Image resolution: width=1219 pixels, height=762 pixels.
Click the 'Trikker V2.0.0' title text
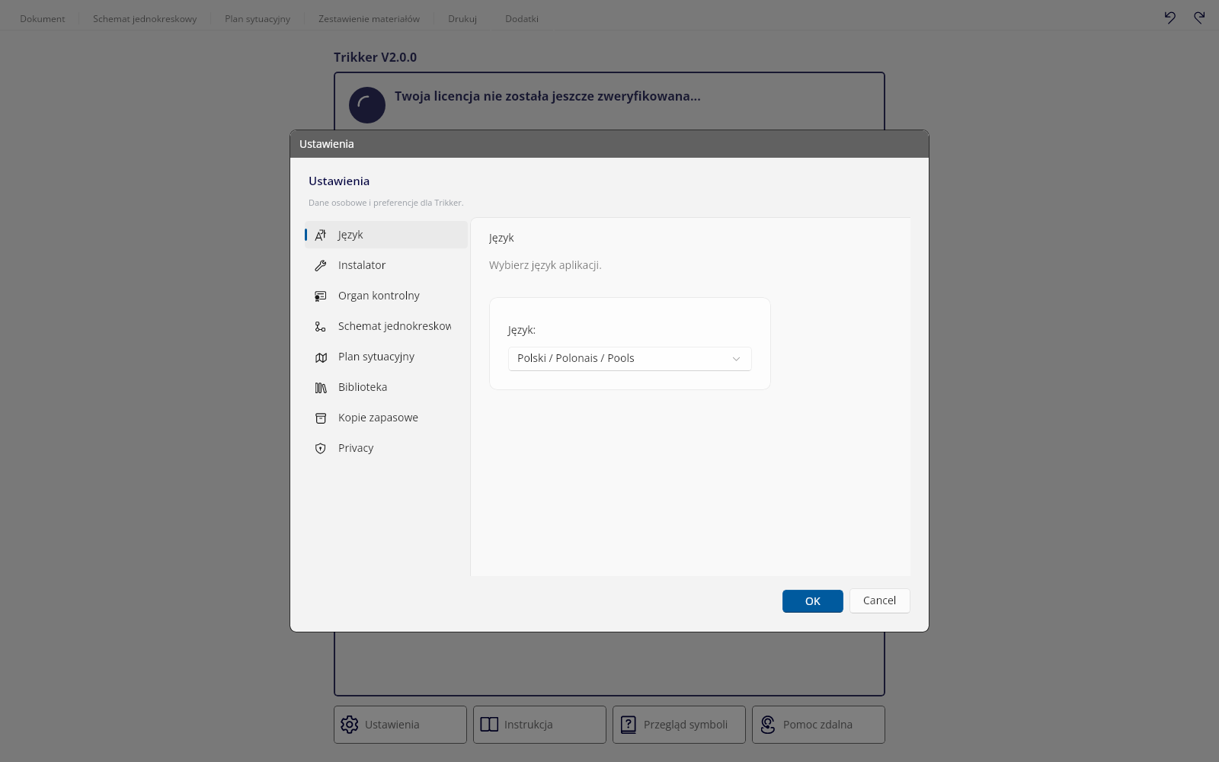pyautogui.click(x=375, y=57)
